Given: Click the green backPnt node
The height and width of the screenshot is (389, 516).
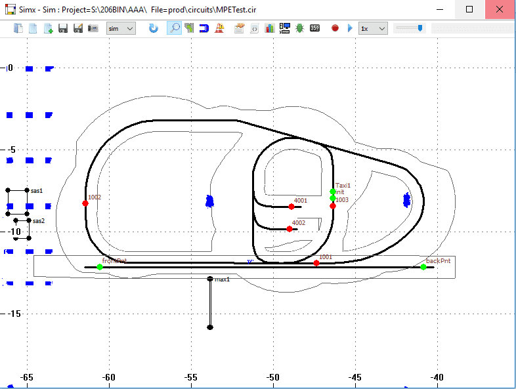Looking at the screenshot, I should click(423, 267).
